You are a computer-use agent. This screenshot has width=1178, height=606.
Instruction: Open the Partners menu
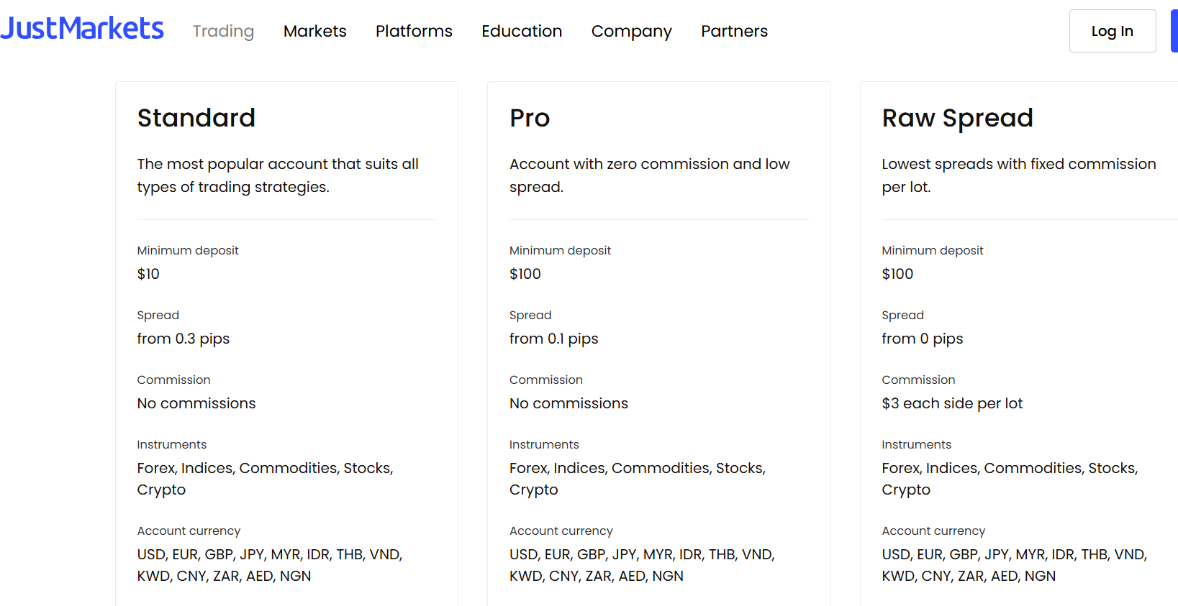point(734,31)
